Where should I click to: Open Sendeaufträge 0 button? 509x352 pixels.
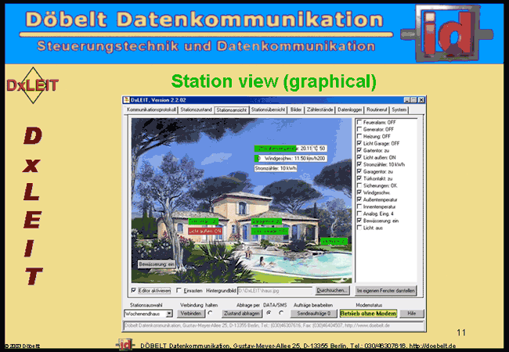pos(313,314)
